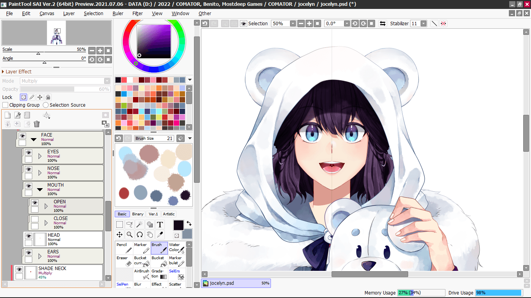Swap foreground and background colors
Viewport: 531px width, 298px height.
[x=189, y=223]
